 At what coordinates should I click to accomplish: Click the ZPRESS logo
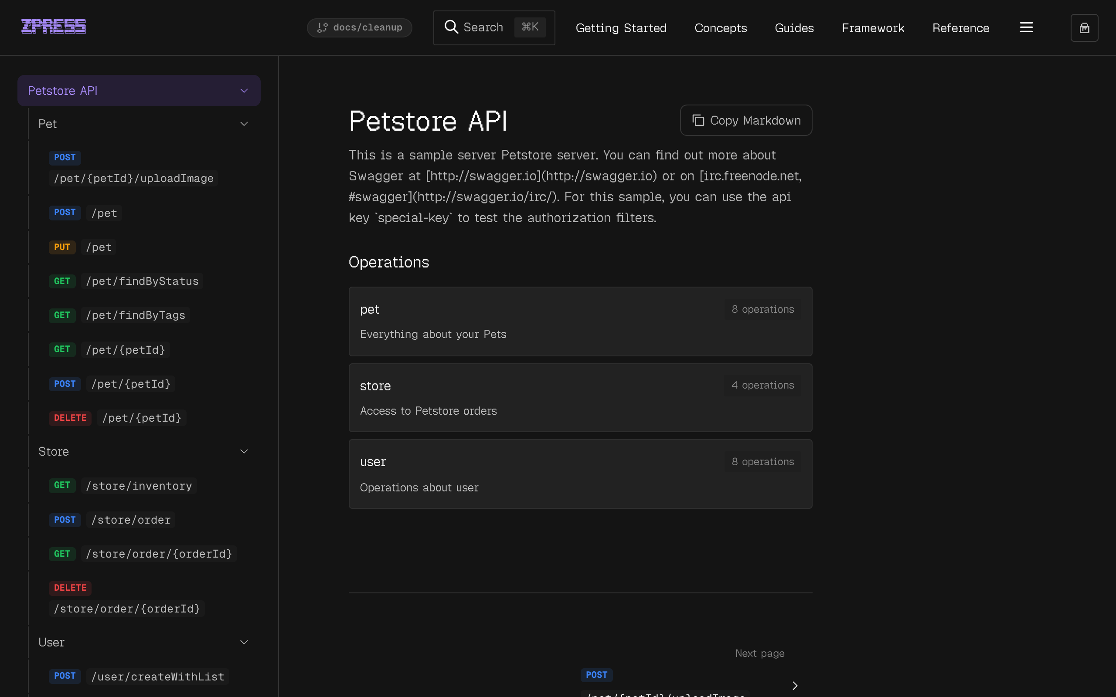[54, 26]
